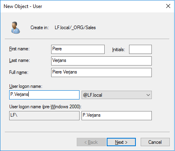Click the disabled LF\ domain prefix field

[x=44, y=115]
